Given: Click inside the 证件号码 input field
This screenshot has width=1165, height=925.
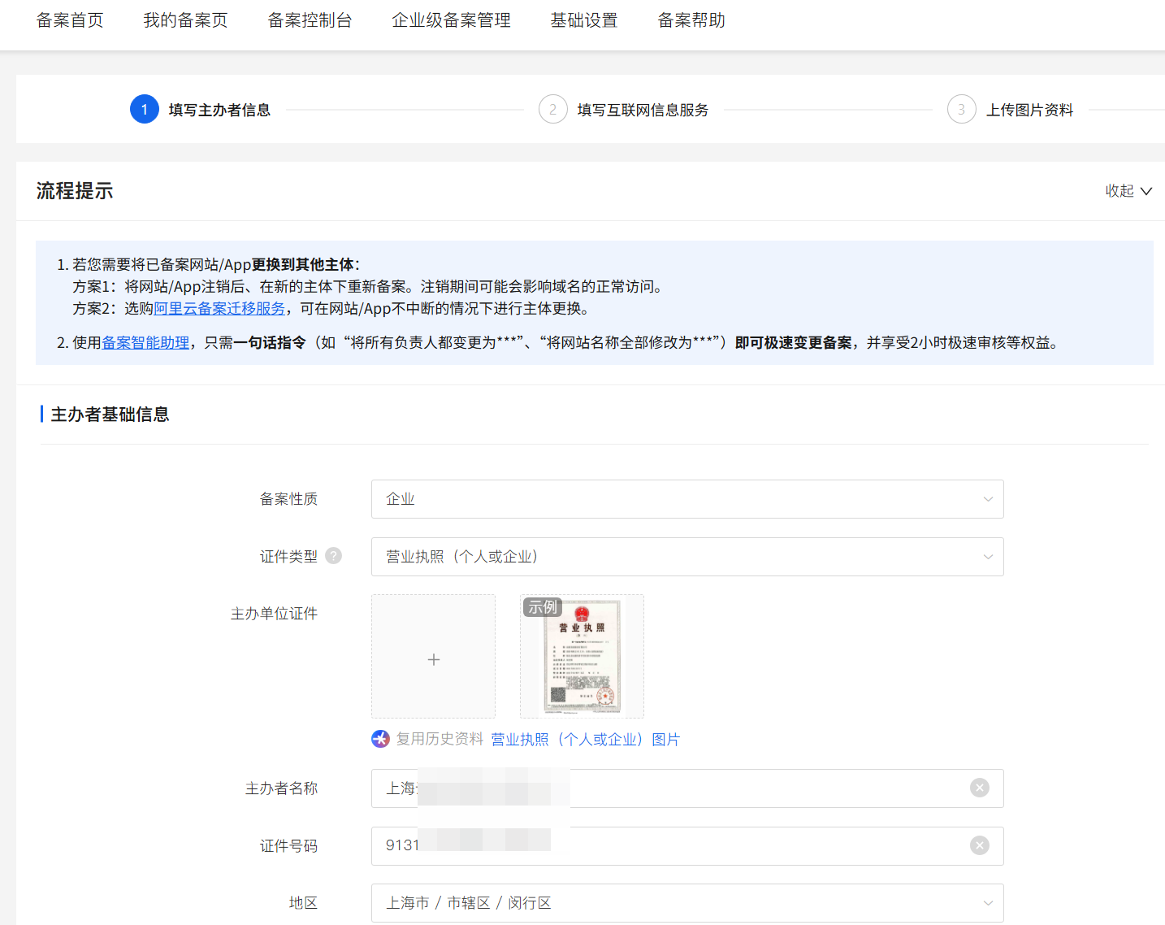Looking at the screenshot, I should pos(687,846).
